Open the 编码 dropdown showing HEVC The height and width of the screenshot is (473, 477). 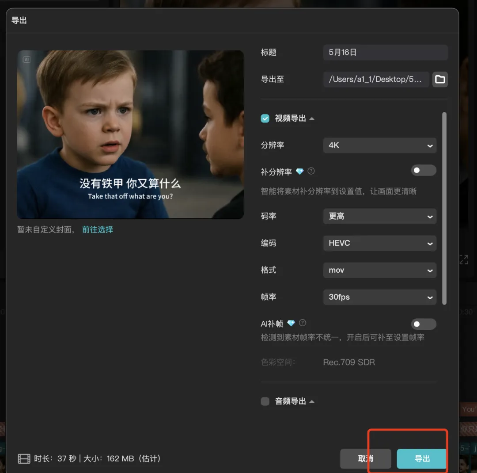tap(380, 243)
